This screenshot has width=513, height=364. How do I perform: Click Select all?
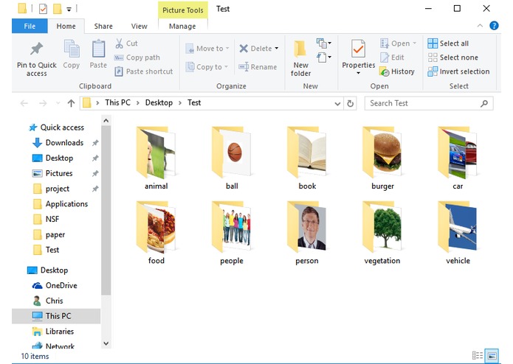448,43
